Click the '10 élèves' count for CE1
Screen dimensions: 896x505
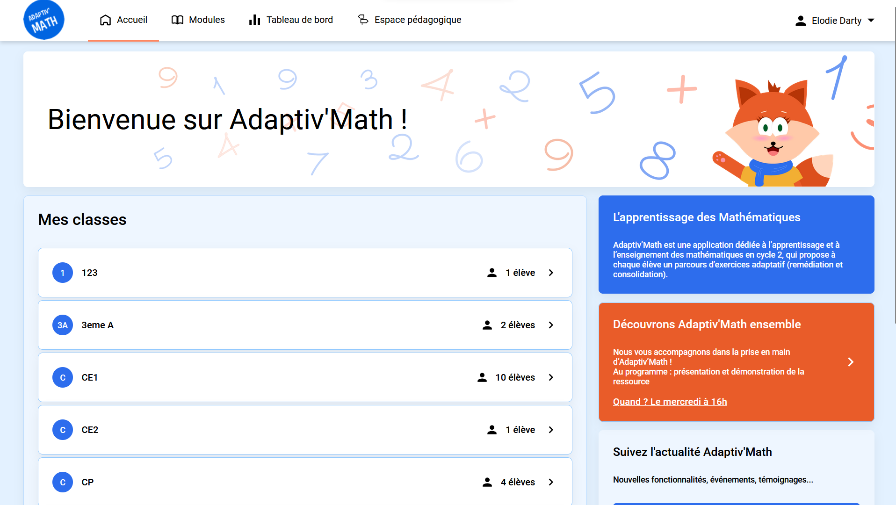(515, 377)
